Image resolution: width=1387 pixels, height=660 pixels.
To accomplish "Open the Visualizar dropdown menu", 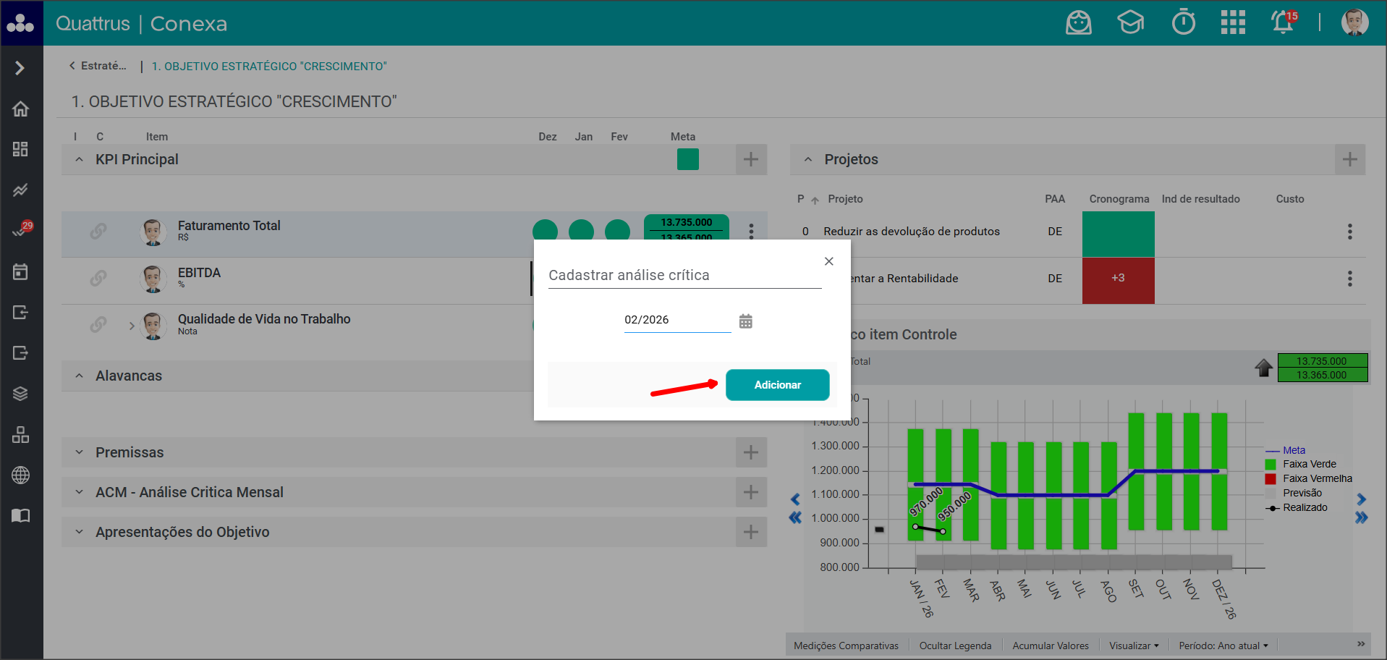I will pos(1133,646).
